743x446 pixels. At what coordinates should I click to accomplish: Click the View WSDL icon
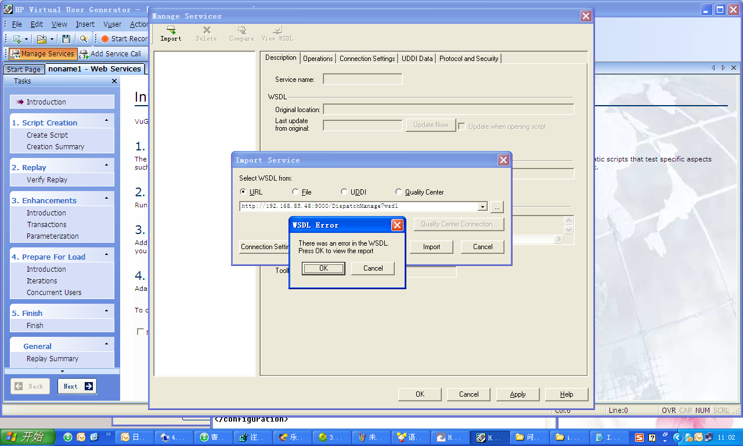click(277, 34)
